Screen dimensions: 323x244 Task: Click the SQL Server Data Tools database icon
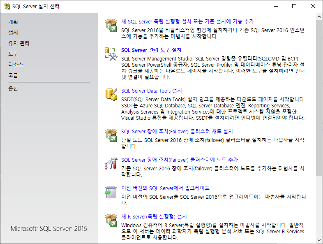point(111,95)
